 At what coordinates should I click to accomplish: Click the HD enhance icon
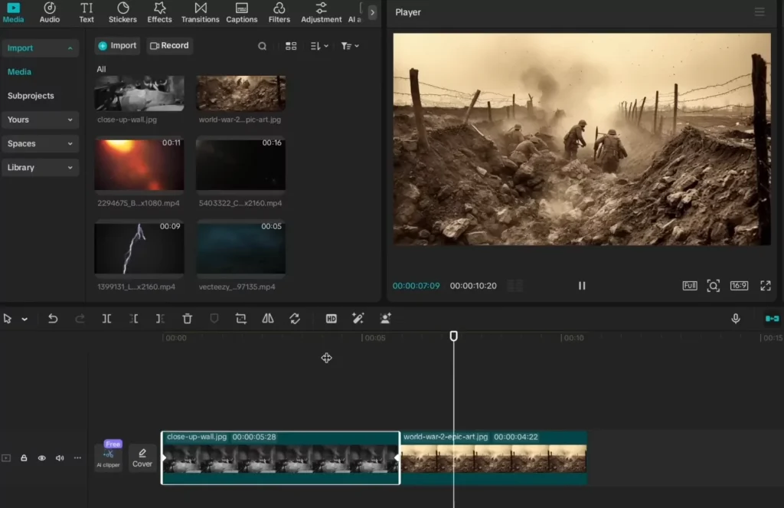[331, 319]
